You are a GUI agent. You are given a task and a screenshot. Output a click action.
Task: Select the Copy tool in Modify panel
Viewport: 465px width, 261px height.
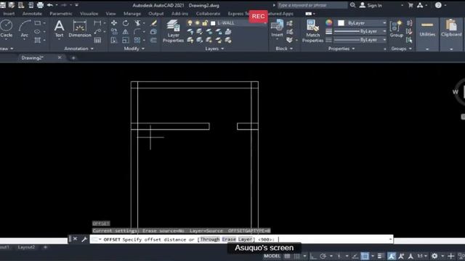(114, 31)
